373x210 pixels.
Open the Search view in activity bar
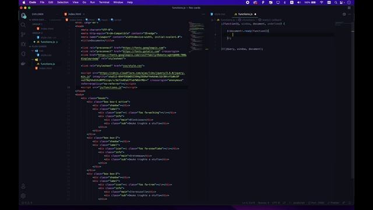(x=23, y=24)
